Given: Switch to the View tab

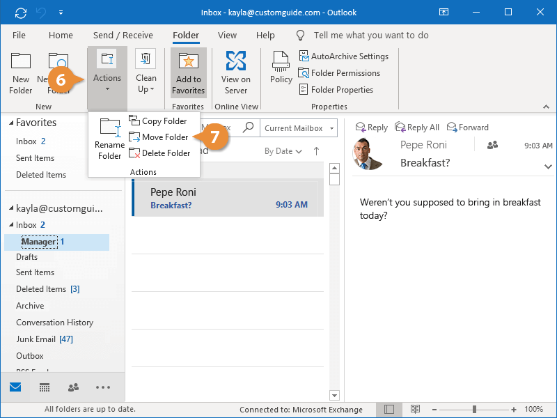Looking at the screenshot, I should tap(227, 36).
